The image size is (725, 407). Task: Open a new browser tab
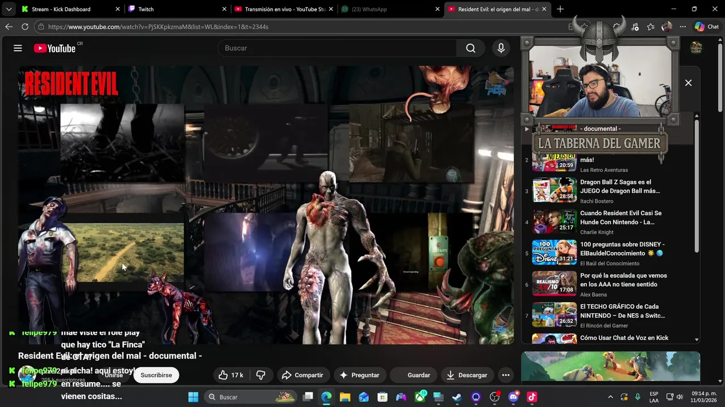point(560,9)
